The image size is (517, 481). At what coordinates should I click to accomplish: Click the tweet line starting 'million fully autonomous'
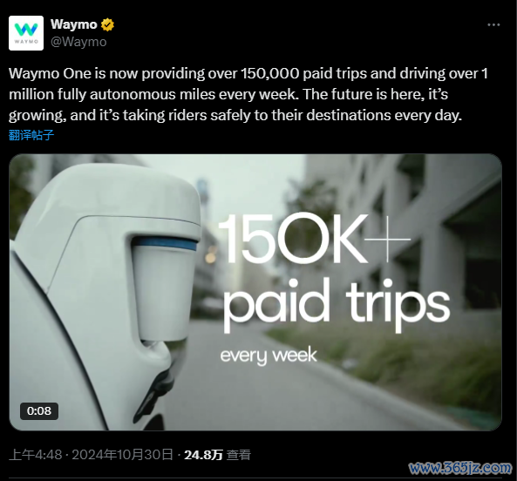(x=228, y=95)
